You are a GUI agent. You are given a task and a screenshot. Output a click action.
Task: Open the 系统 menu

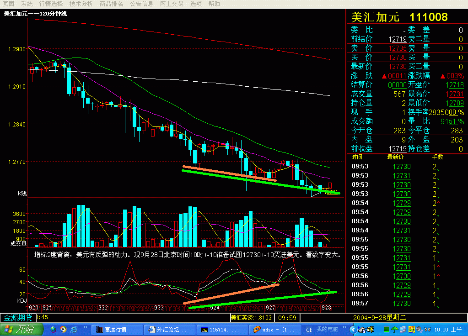[27, 4]
